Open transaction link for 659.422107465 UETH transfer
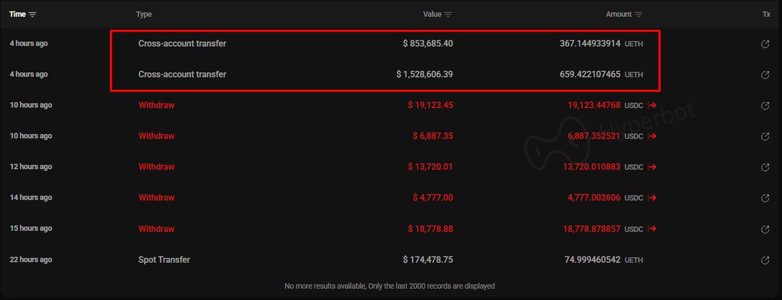The image size is (782, 300). (x=766, y=75)
